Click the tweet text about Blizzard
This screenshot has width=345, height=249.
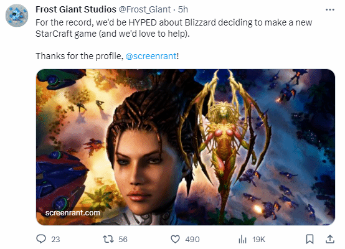pos(174,28)
